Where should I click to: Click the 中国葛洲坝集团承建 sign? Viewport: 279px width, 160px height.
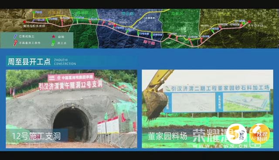71,77
